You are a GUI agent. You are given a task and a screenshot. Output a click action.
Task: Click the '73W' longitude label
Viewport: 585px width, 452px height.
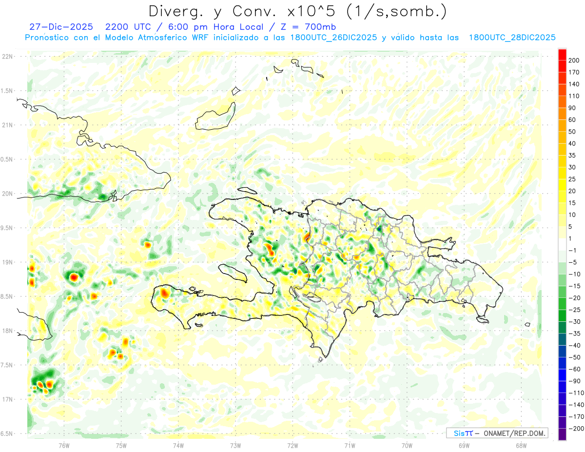point(235,446)
